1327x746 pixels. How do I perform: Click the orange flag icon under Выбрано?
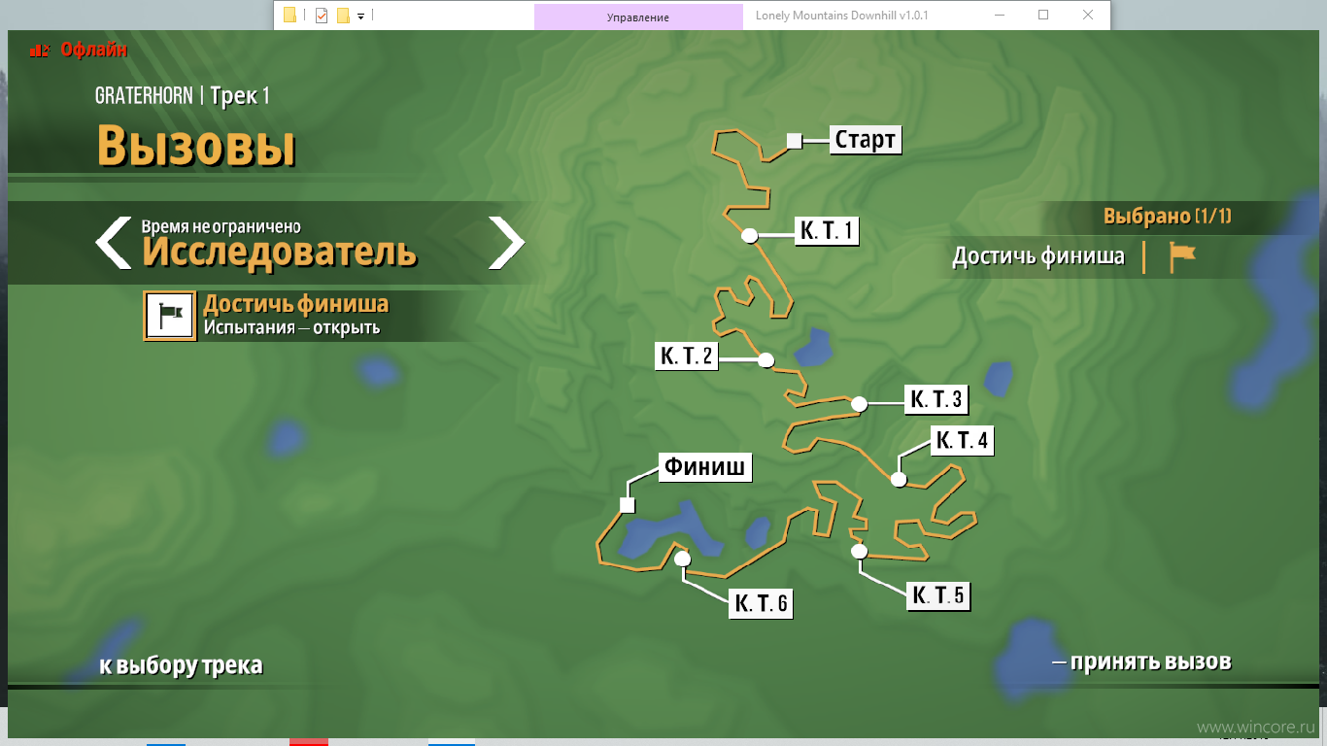click(1181, 256)
